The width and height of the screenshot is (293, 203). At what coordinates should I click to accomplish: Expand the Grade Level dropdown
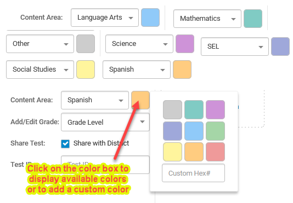click(105, 122)
